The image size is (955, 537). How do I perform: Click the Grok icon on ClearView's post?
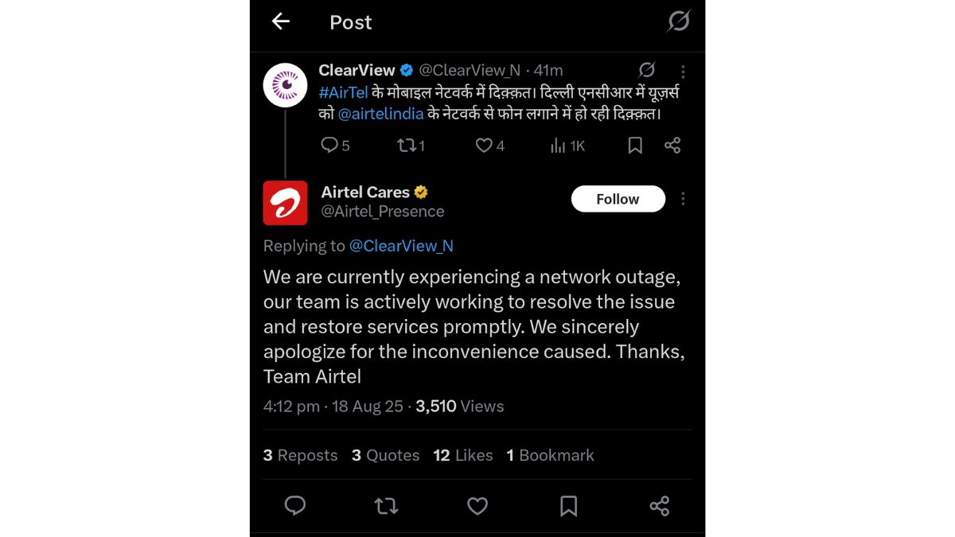647,70
